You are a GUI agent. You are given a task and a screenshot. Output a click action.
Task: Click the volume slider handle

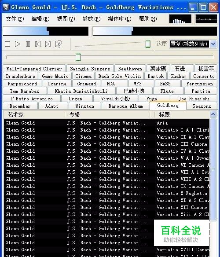[148, 44]
